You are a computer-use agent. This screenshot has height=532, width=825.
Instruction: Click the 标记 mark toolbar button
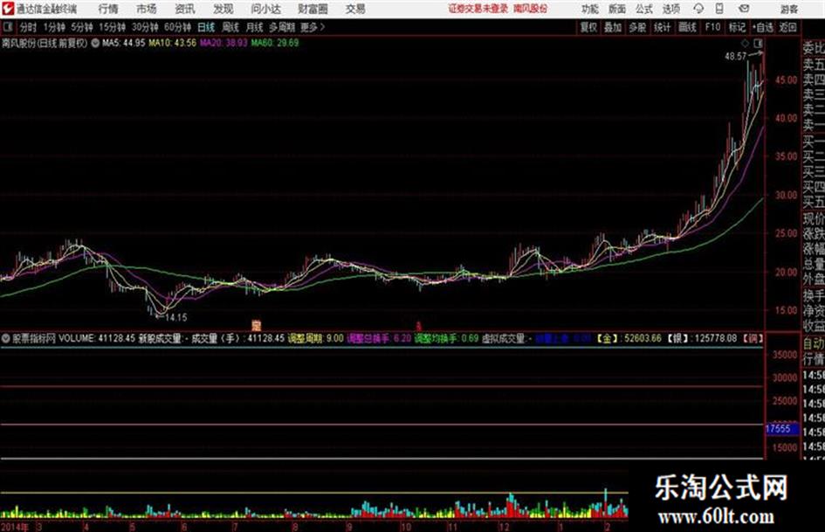tap(737, 27)
